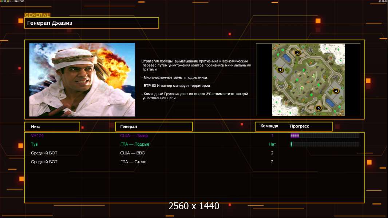Screen dimensions: 388x218
Task: Select the 'Генерал' column header
Action: click(x=154, y=126)
